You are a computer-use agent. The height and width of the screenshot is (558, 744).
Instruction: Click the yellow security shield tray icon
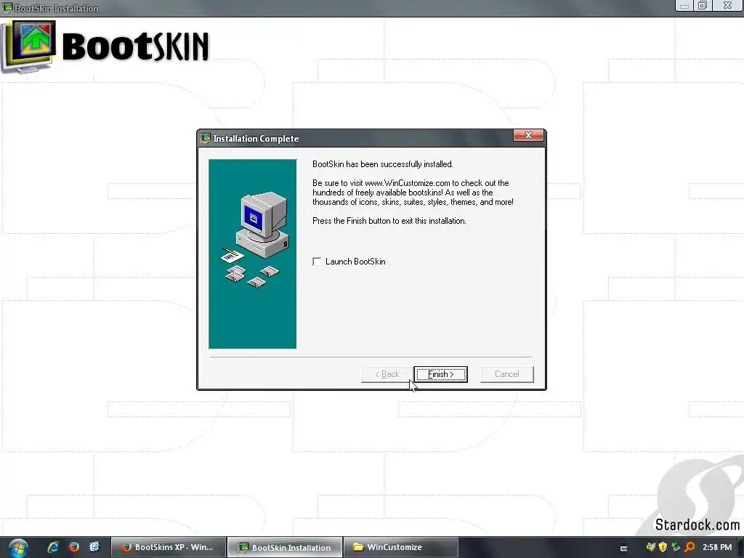pyautogui.click(x=663, y=547)
